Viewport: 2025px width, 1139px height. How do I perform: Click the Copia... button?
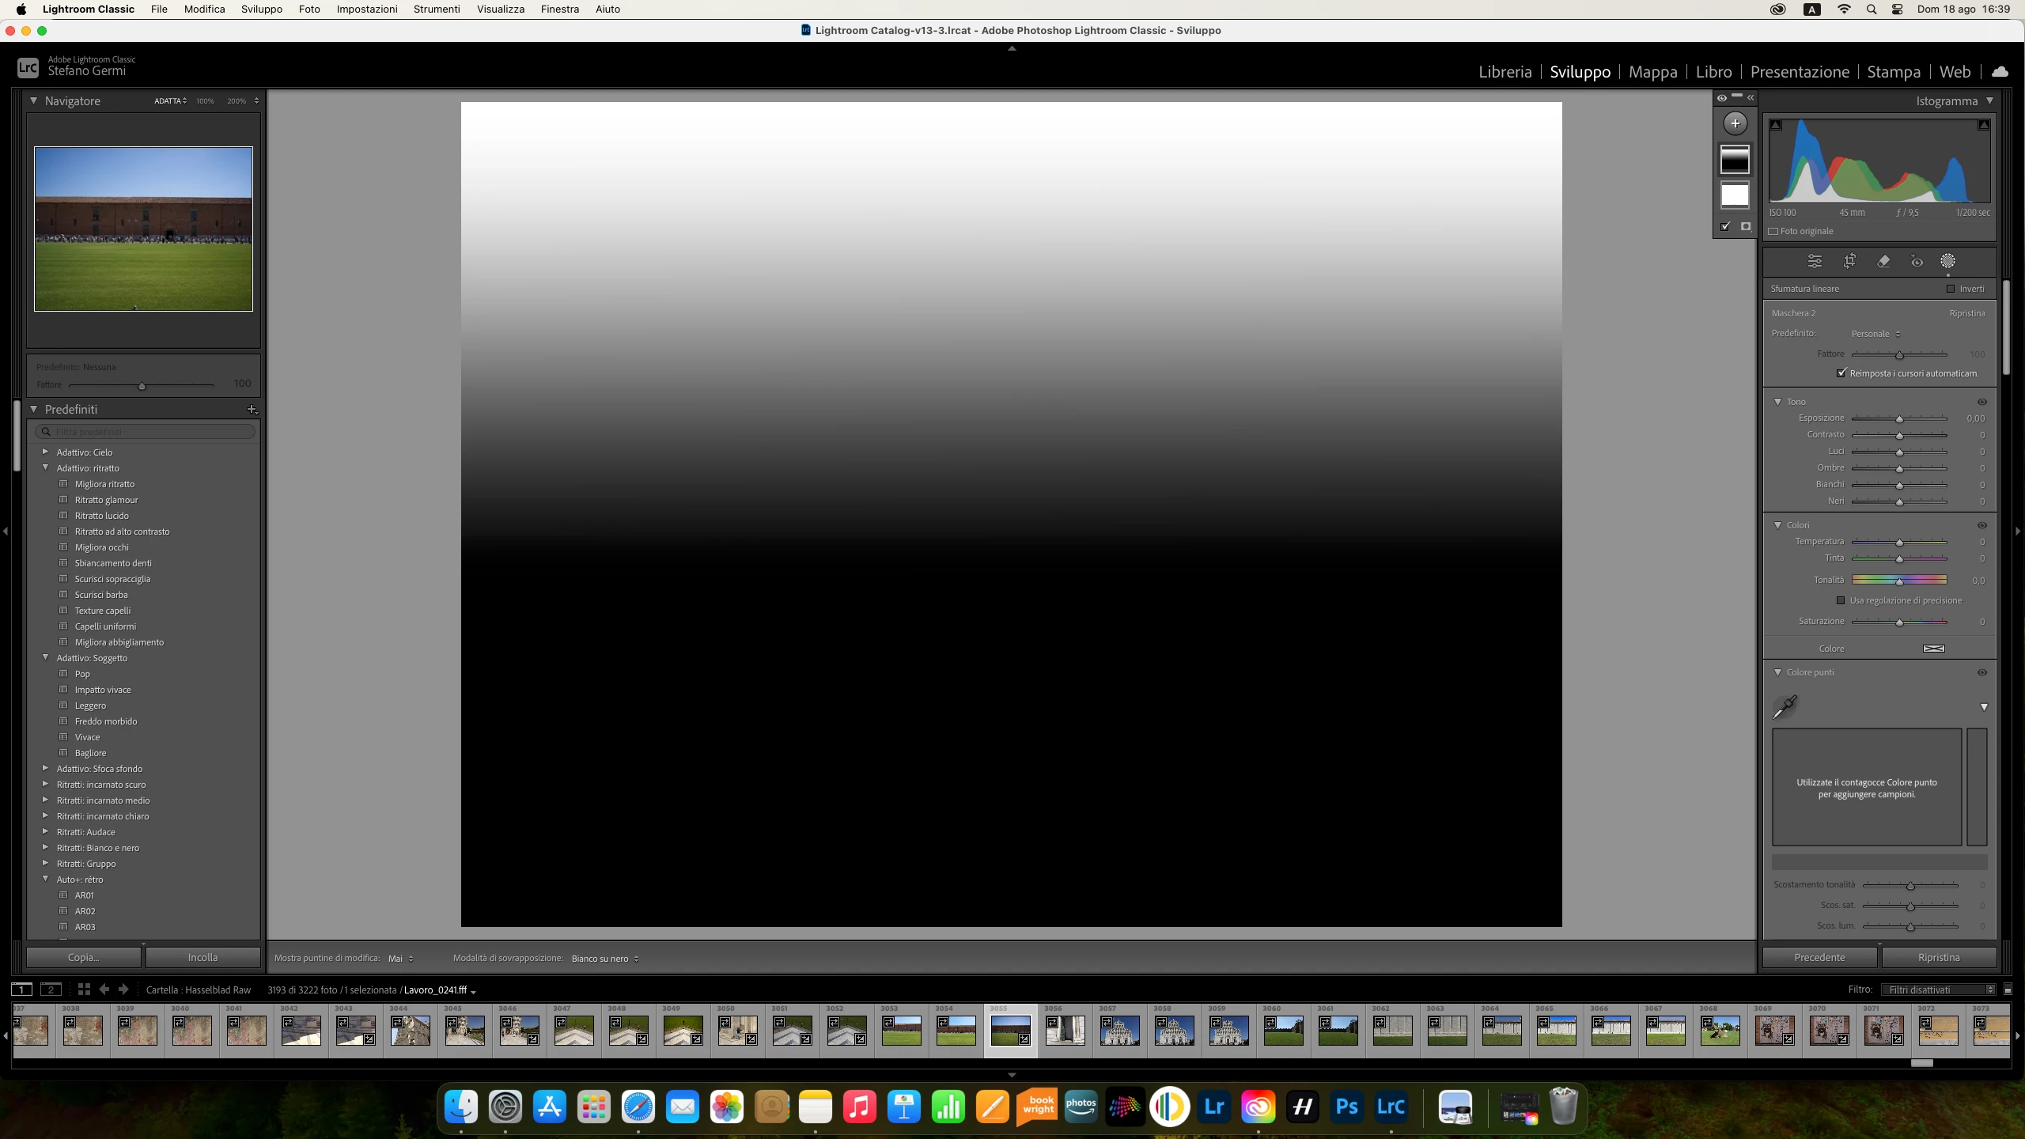[83, 957]
